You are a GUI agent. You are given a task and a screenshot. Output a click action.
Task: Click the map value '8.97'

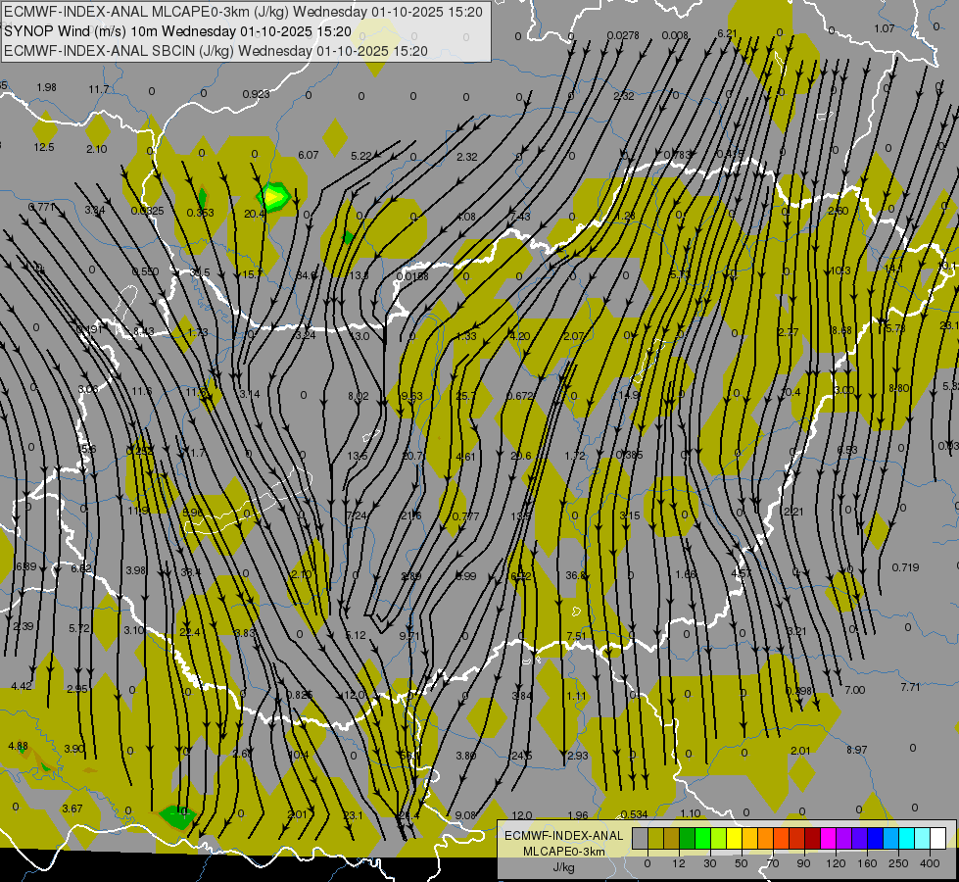click(x=857, y=750)
